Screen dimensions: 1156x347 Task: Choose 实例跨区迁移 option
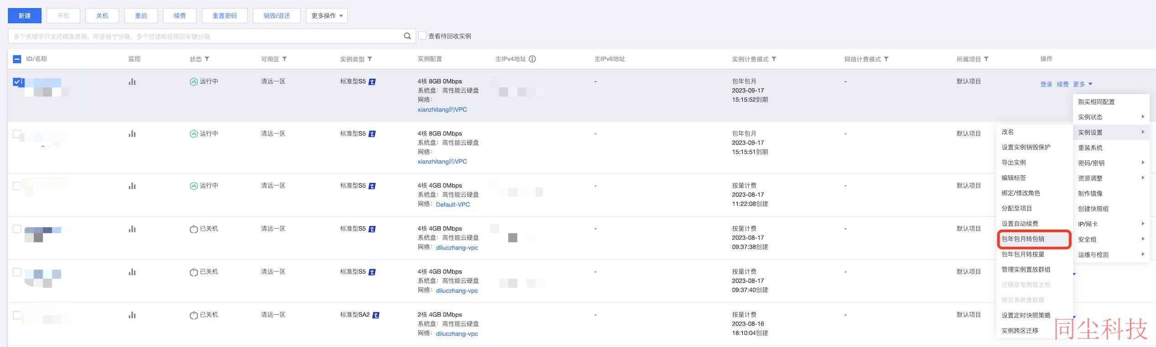(x=1034, y=331)
